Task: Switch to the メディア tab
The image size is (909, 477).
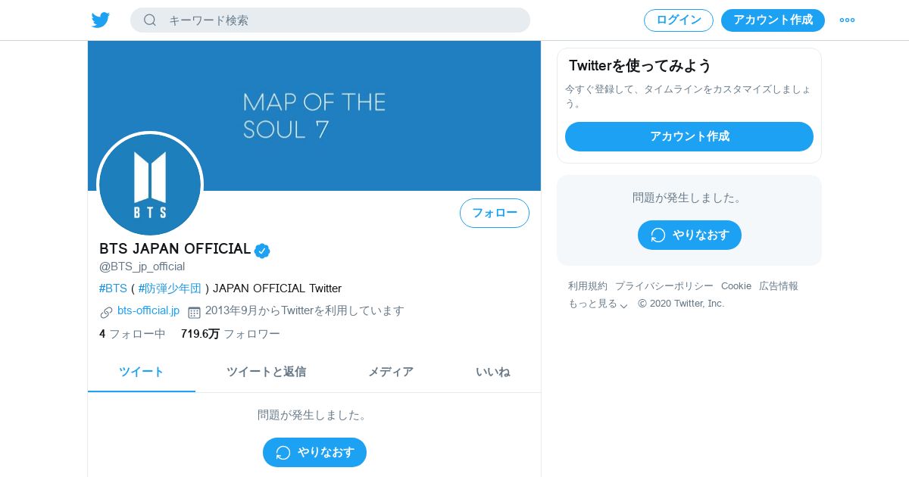Action: (391, 372)
